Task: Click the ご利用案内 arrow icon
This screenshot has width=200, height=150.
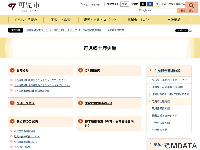Action: click(80, 70)
